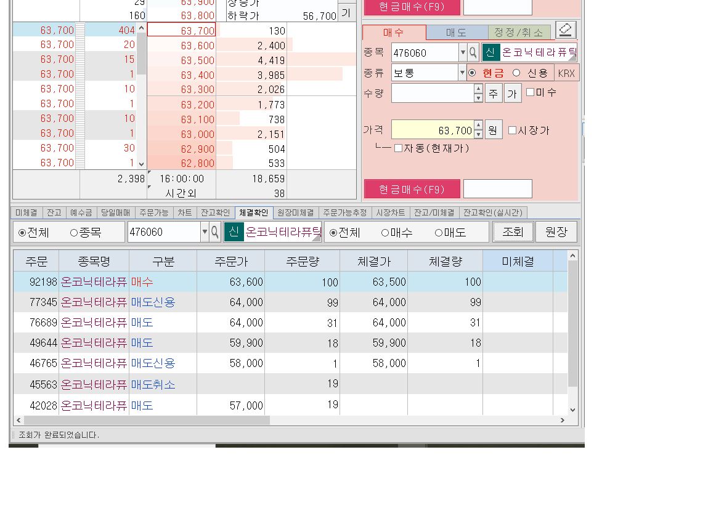Open the 차트 tab
708x532 pixels.
pyautogui.click(x=185, y=212)
